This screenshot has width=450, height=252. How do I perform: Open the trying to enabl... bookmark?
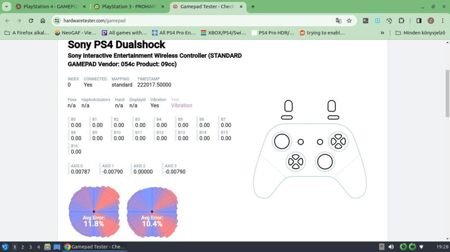pos(322,33)
